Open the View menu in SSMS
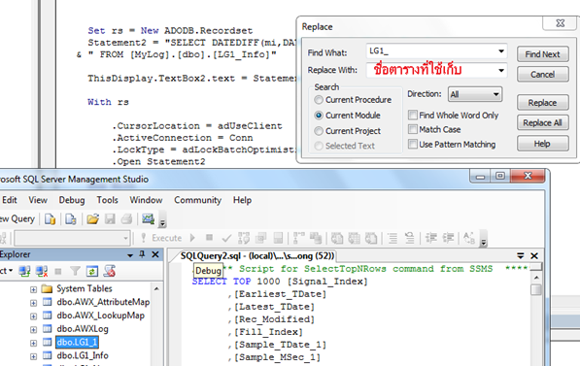 [x=38, y=200]
